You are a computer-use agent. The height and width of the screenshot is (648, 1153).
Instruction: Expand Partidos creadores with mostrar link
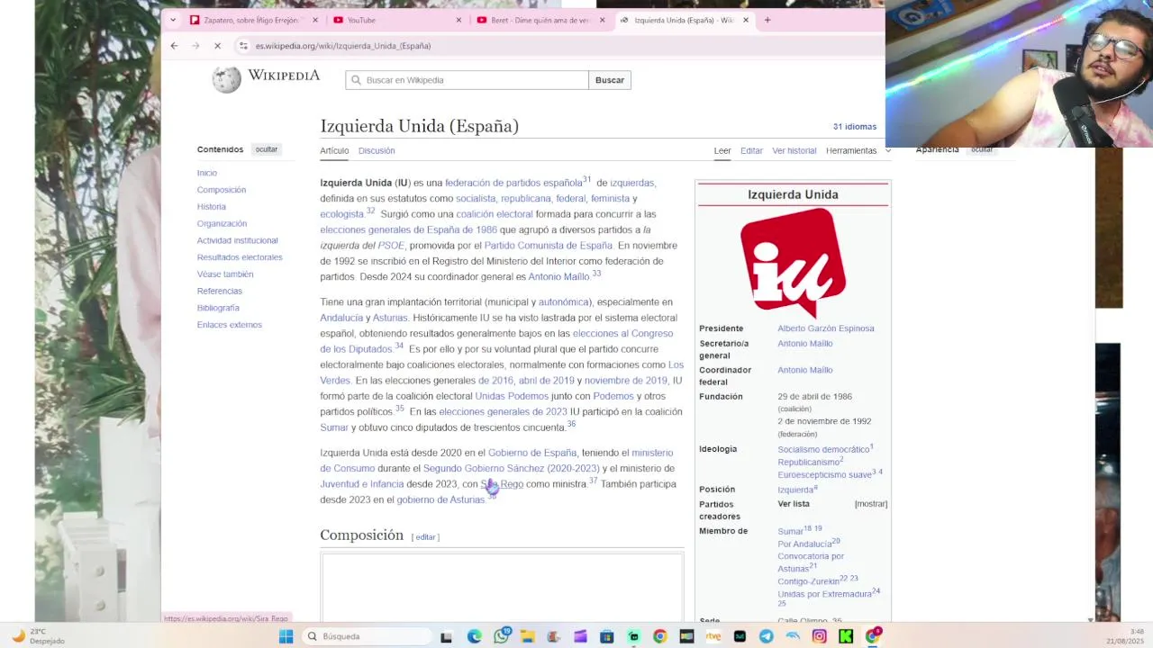[x=870, y=504]
